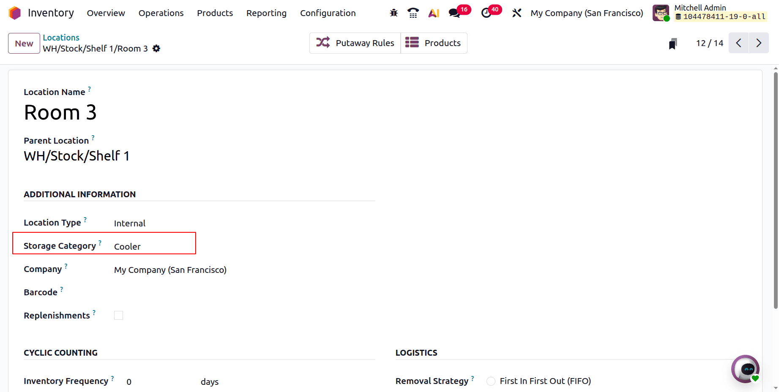Open the debug bug icon menu
The width and height of the screenshot is (779, 392).
pyautogui.click(x=394, y=13)
